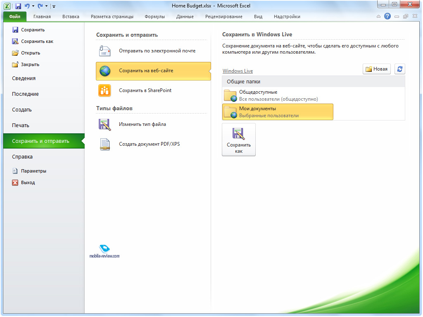Viewport: 423px width, 317px height.
Task: Choose Закрыть in the backstage menu
Action: pyautogui.click(x=26, y=64)
